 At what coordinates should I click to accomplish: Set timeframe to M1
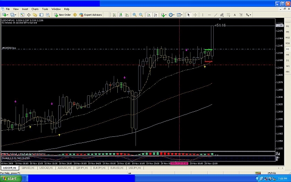click(x=287, y=27)
